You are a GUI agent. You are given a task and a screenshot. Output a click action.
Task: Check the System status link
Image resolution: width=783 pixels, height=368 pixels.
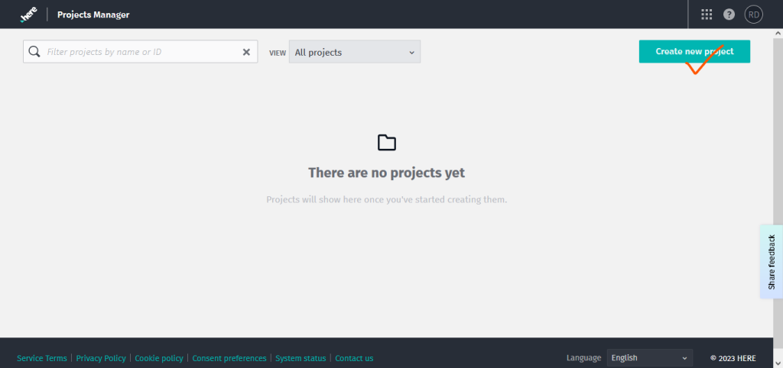[301, 358]
